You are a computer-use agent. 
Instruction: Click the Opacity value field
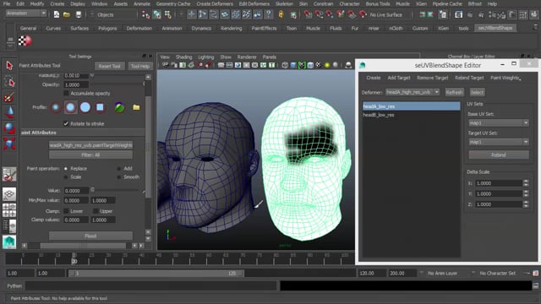coord(76,84)
